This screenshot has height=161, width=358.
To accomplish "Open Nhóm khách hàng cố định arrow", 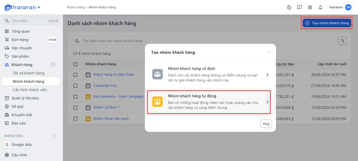I will click(267, 75).
